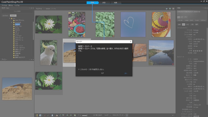Screen dimensions: 208x117
Task: Click the preview mode icon above thumbnails
Action: [x=170, y=9]
